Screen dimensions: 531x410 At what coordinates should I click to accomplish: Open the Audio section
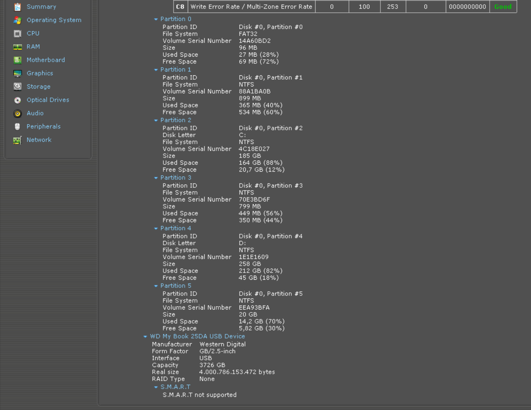(35, 113)
